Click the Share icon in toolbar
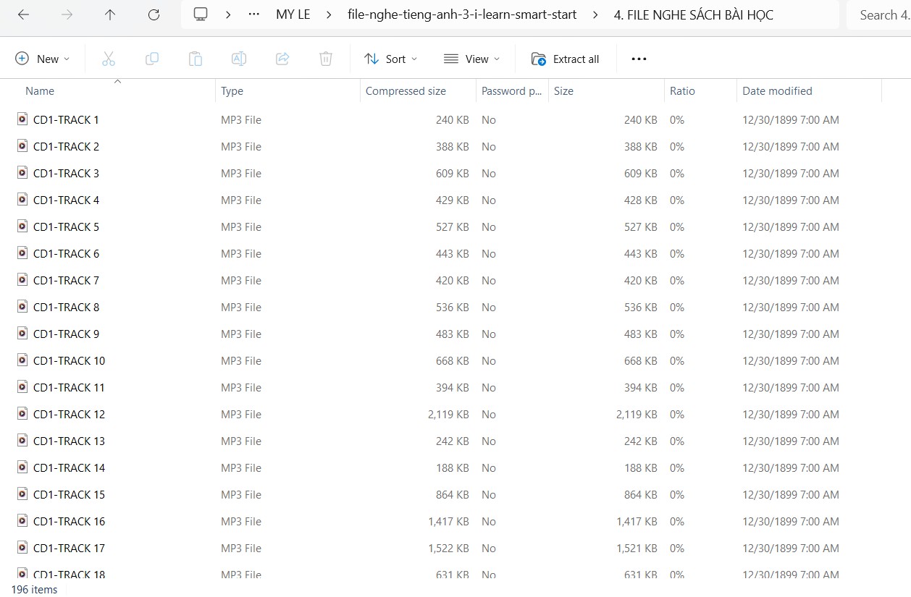Screen dimensions: 911x597 point(282,59)
